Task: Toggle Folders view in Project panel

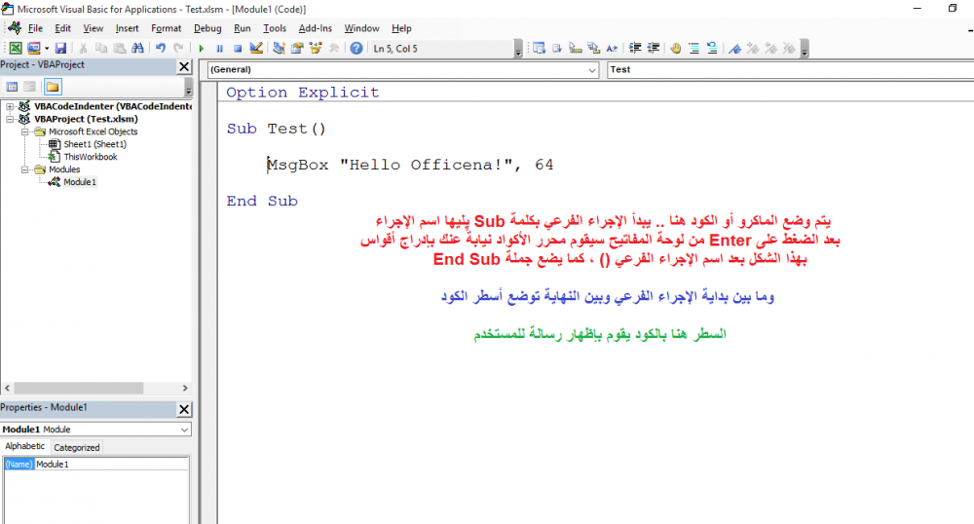Action: click(53, 87)
